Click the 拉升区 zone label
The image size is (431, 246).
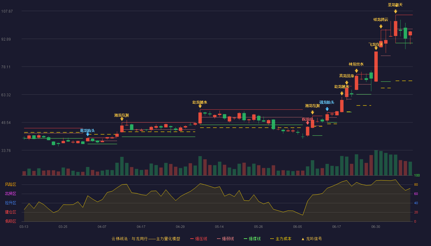click(11, 203)
